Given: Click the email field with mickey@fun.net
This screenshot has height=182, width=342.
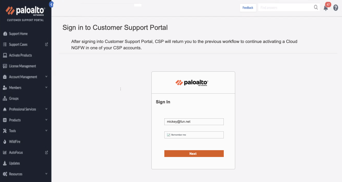Looking at the screenshot, I should click(194, 122).
